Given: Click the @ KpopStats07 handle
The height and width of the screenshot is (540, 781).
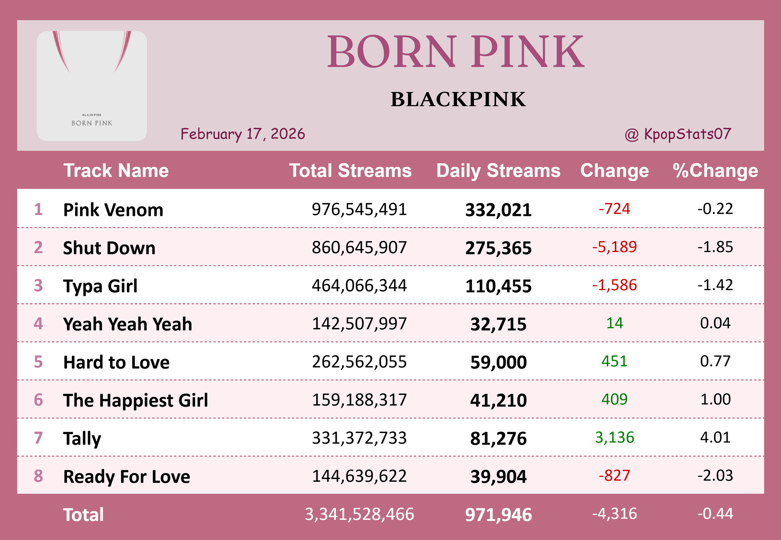Looking at the screenshot, I should point(678,134).
